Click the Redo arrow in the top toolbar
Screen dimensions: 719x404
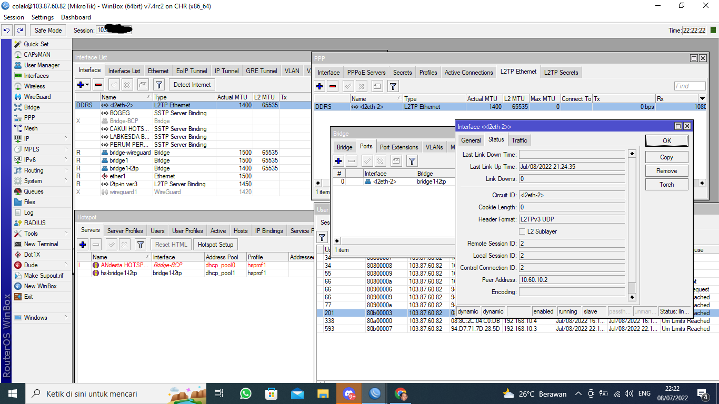point(19,31)
